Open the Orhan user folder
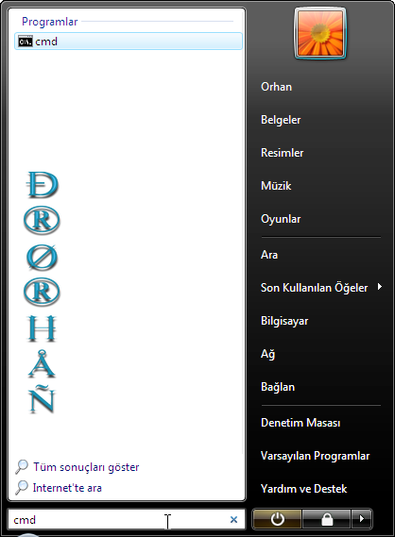The width and height of the screenshot is (395, 537). (276, 87)
